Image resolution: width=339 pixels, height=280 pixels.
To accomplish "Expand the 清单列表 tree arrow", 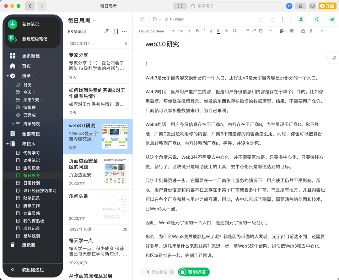I will point(13,124).
